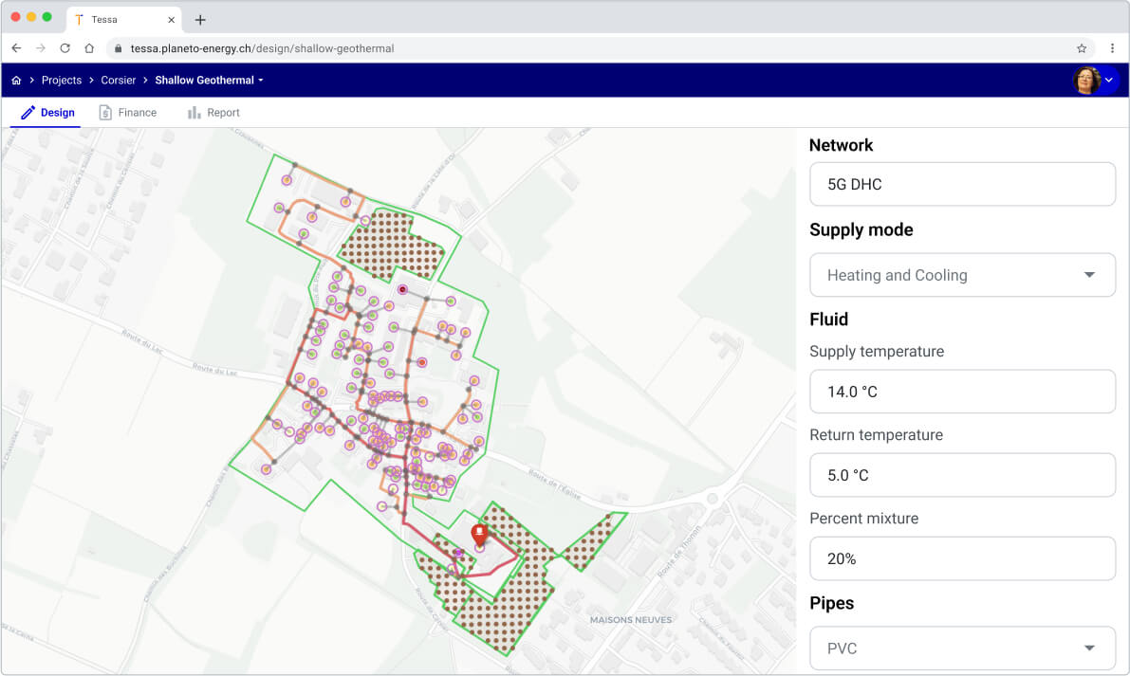Open the user profile avatar
This screenshot has width=1130, height=676.
(1087, 81)
